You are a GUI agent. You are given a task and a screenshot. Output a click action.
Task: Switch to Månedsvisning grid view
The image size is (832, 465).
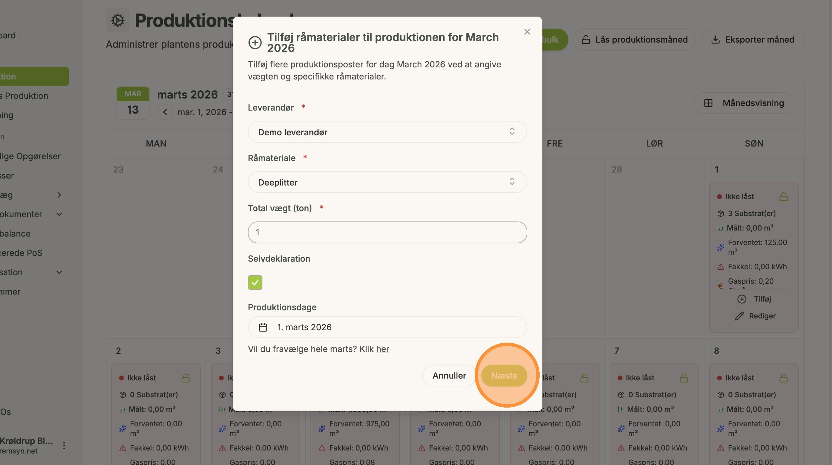point(743,103)
